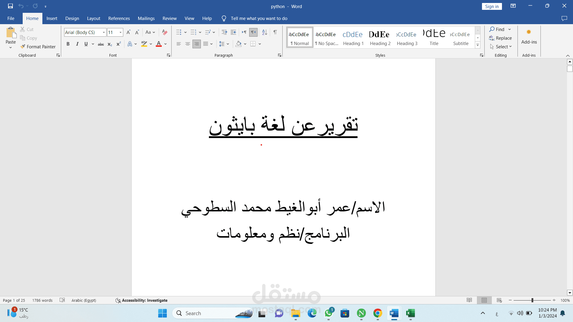Expand the Bullets list dropdown arrow
Viewport: 573px width, 322px height.
click(185, 32)
